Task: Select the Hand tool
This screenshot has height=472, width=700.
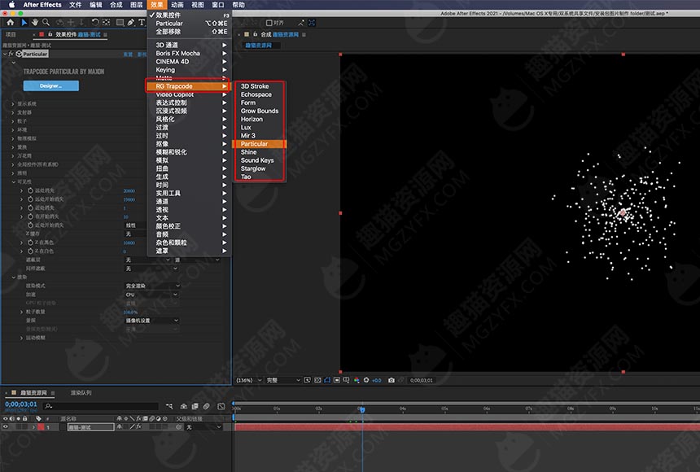Action: (35, 22)
